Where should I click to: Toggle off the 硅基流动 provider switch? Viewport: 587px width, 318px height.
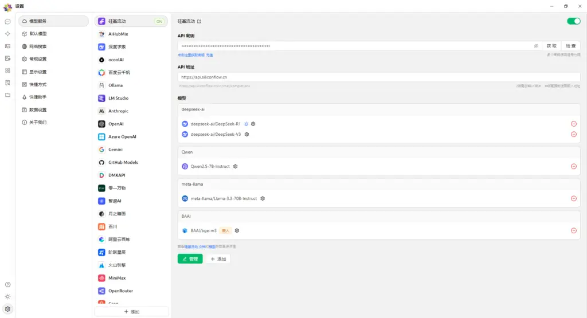point(573,21)
